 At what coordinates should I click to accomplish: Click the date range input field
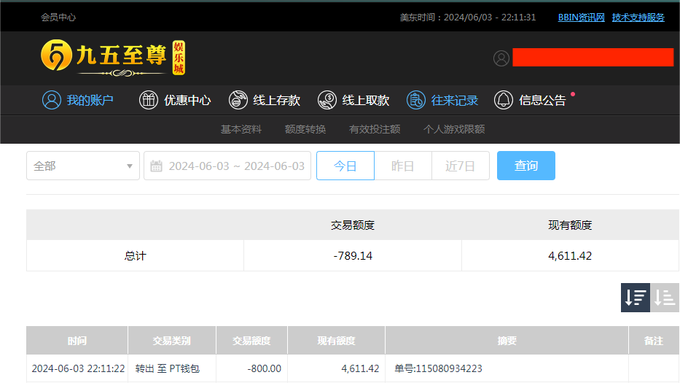point(227,166)
